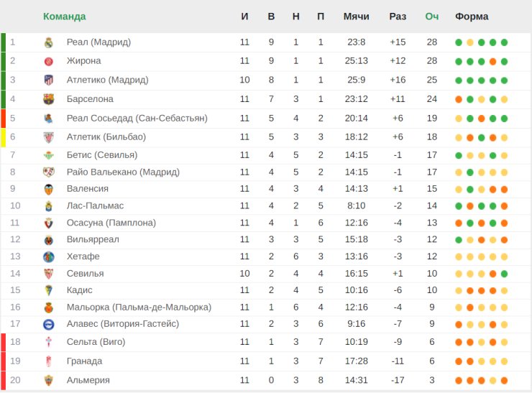Click the Atletico Madrid crest icon

[49, 80]
